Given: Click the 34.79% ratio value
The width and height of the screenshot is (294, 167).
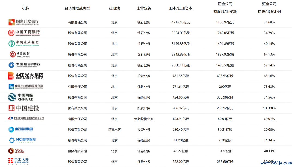Looking at the screenshot, I should (x=269, y=33).
